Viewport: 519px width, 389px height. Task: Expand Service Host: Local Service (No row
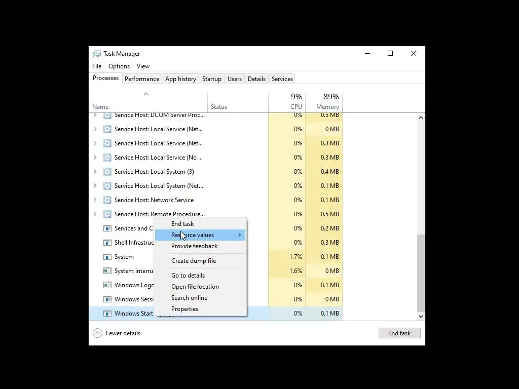[x=95, y=158]
